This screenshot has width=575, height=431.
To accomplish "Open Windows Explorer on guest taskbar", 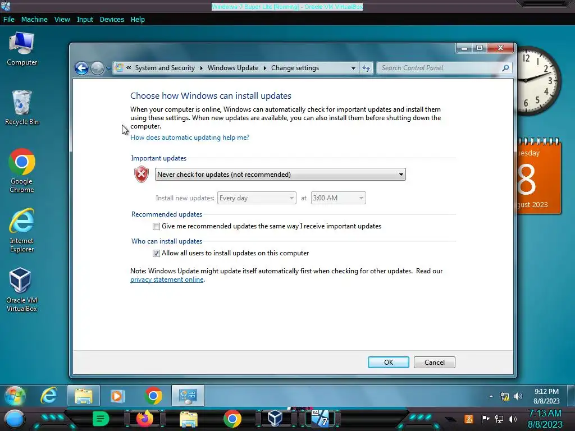I will pyautogui.click(x=84, y=396).
